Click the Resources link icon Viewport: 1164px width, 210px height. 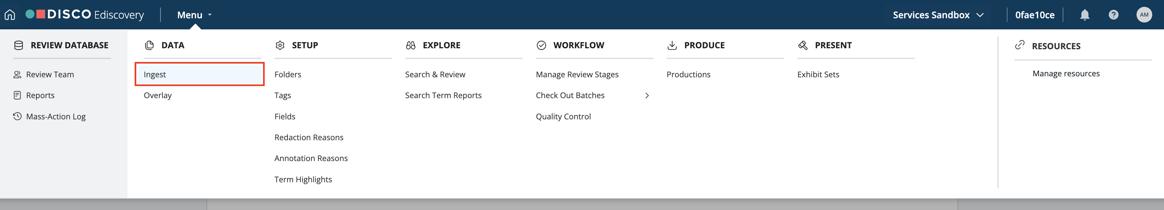[1020, 45]
